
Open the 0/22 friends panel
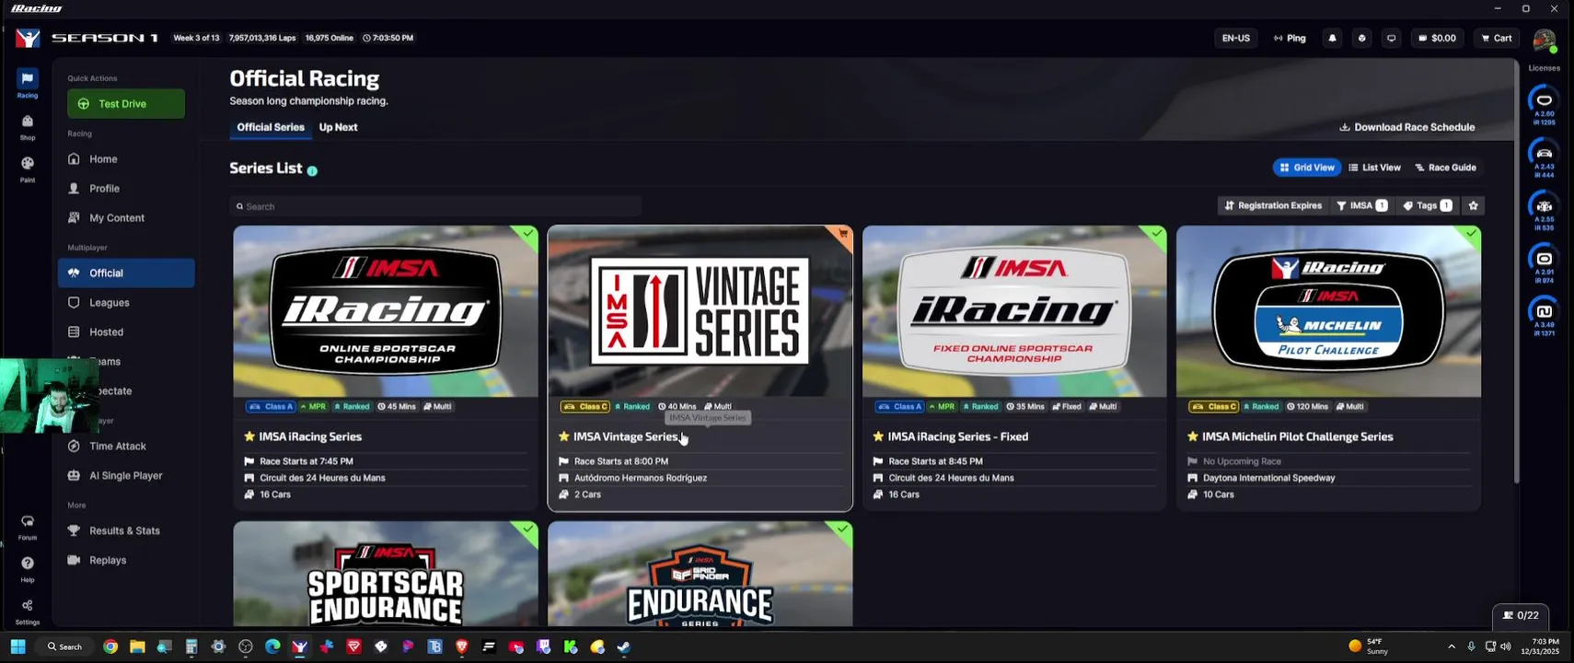pos(1521,615)
